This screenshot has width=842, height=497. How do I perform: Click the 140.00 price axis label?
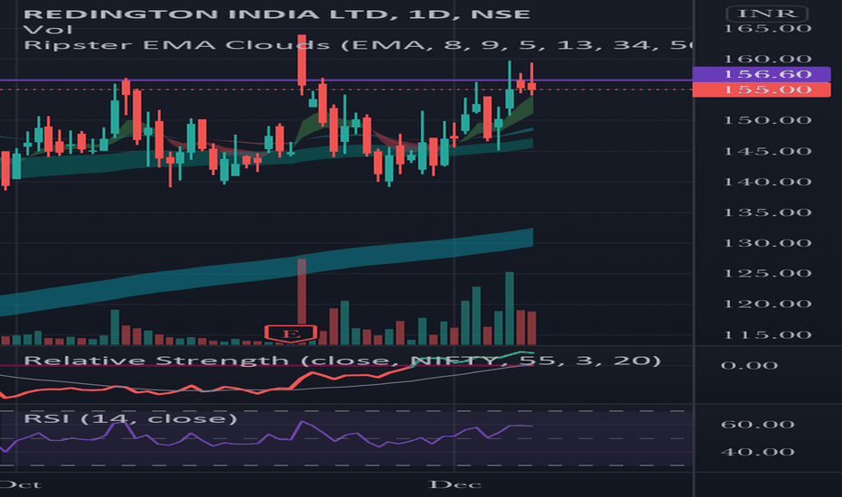(x=767, y=183)
